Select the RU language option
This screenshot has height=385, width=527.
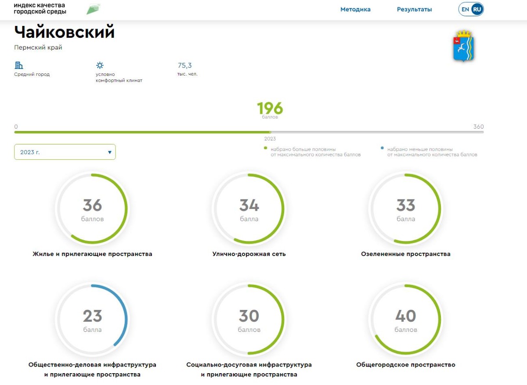click(477, 9)
